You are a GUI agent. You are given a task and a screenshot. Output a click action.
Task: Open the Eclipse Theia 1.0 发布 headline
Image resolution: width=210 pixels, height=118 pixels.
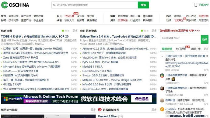coord(118,36)
